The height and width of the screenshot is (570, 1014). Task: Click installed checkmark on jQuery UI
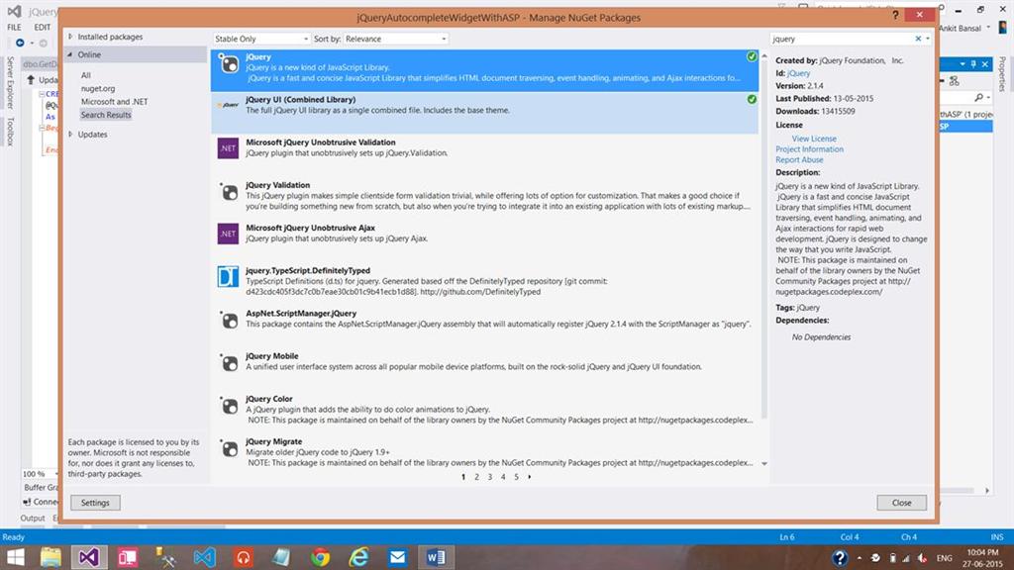tap(752, 100)
